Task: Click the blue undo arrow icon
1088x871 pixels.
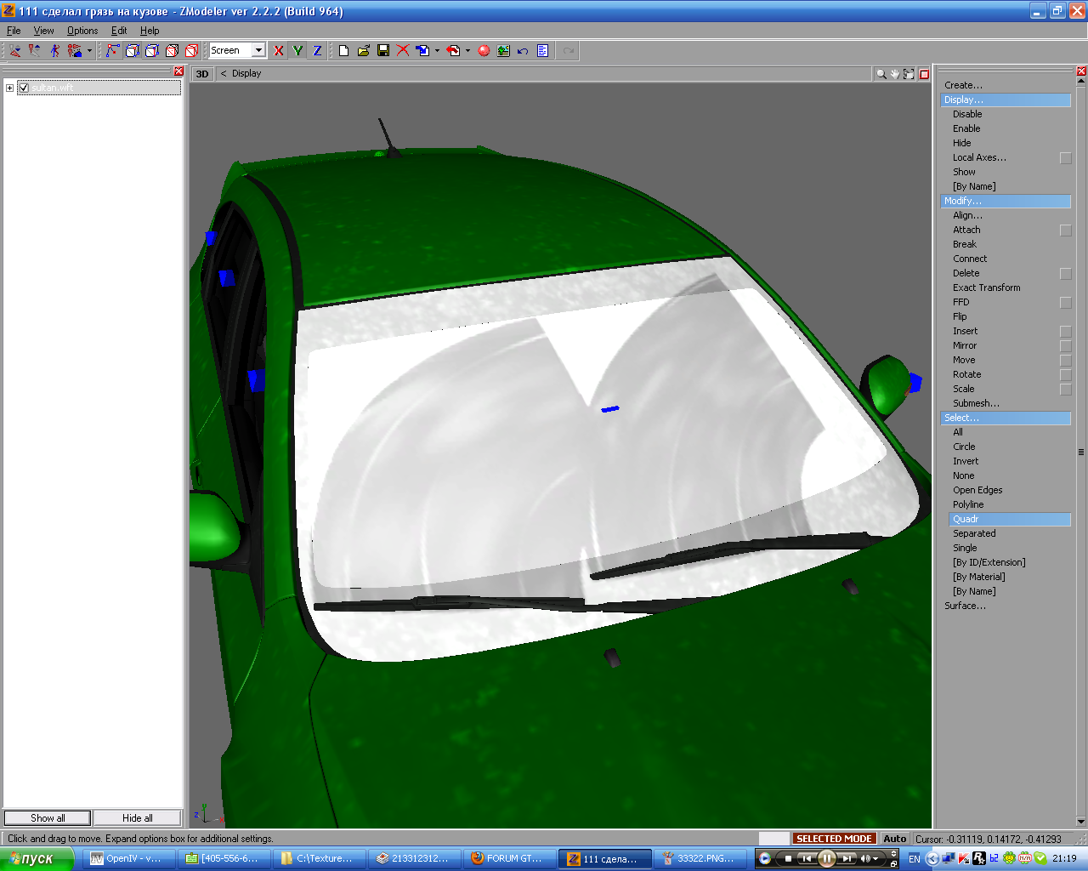Action: point(523,51)
